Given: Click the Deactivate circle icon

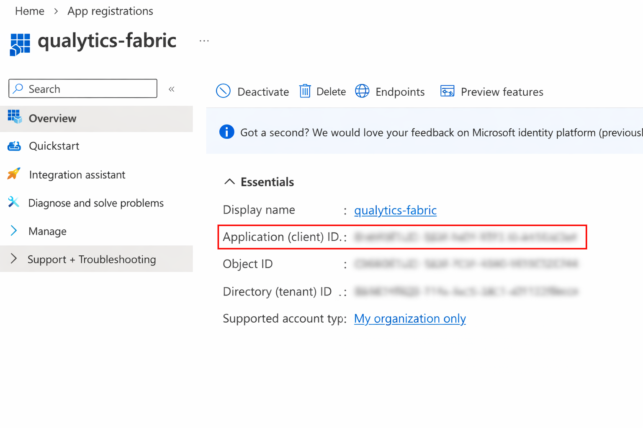Looking at the screenshot, I should click(x=223, y=91).
